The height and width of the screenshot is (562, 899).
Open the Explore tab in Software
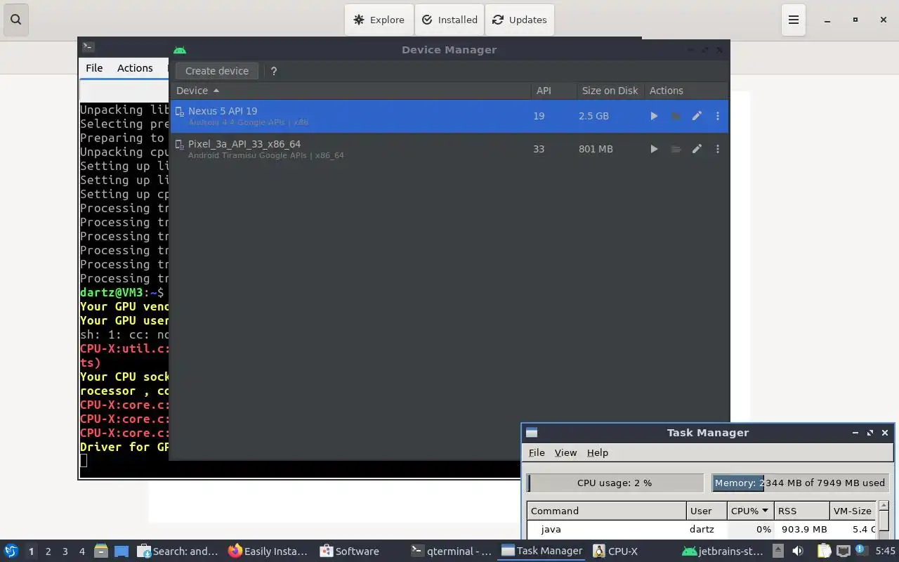click(x=379, y=20)
